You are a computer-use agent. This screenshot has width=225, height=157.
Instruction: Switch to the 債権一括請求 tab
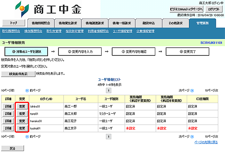(121, 23)
